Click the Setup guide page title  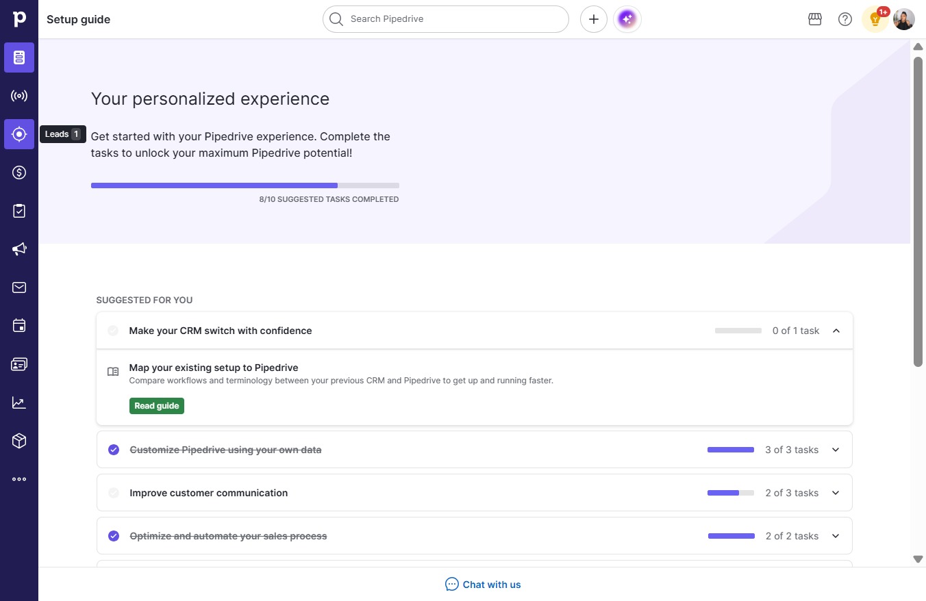point(78,19)
